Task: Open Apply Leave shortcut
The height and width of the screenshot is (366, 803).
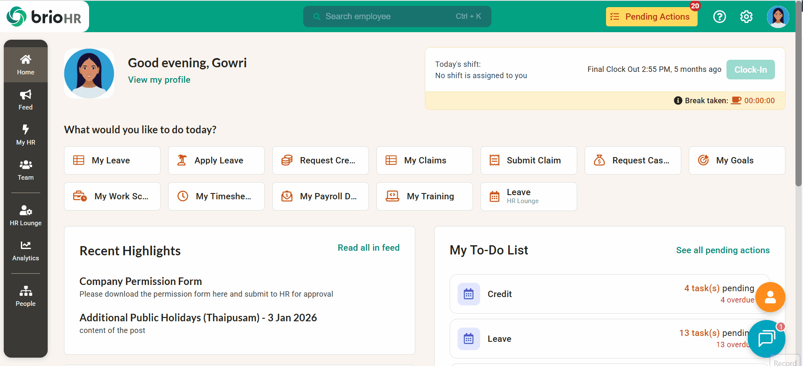Action: point(216,160)
